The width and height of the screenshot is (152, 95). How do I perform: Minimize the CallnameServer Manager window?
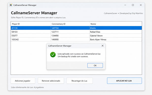tap(125, 5)
